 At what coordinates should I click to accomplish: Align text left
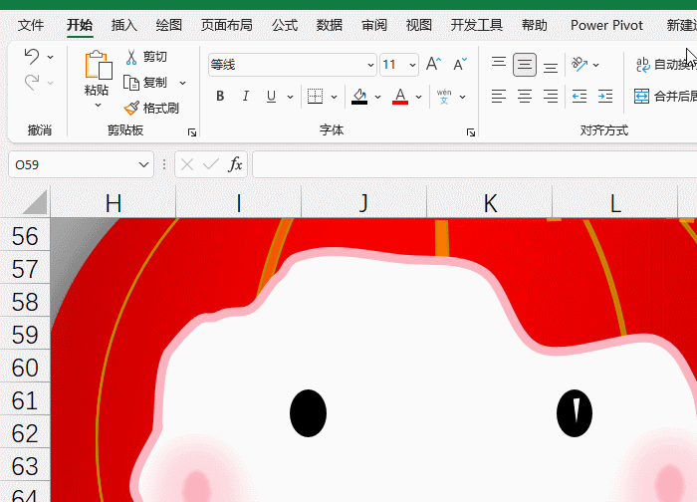pyautogui.click(x=499, y=96)
